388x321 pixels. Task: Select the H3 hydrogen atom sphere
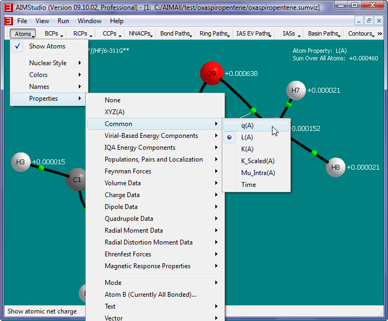pyautogui.click(x=21, y=162)
